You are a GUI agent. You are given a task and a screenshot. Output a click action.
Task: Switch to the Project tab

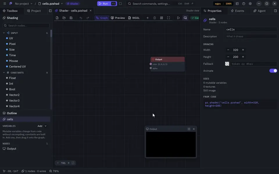tap(34, 11)
